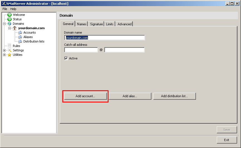Screen dimensions: 241x148
Task: Switch to the General tab
Action: pos(68,24)
